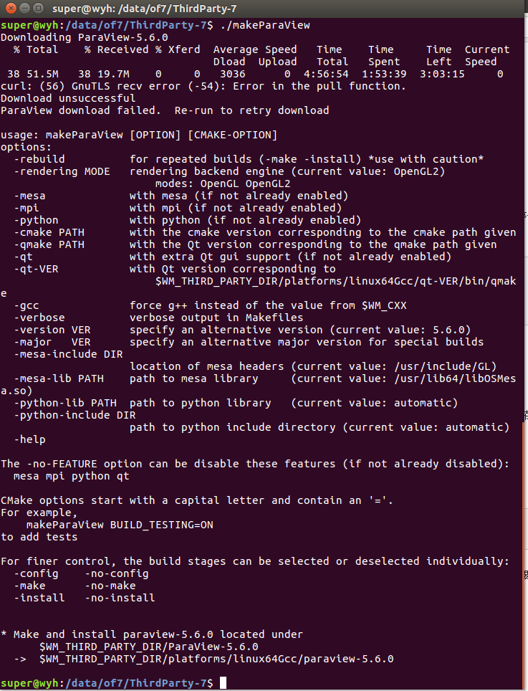
Task: Focus the cursor at the bottom prompt
Action: point(223,682)
